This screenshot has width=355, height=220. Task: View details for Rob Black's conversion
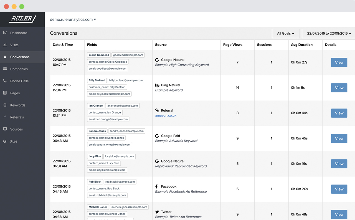(x=339, y=189)
